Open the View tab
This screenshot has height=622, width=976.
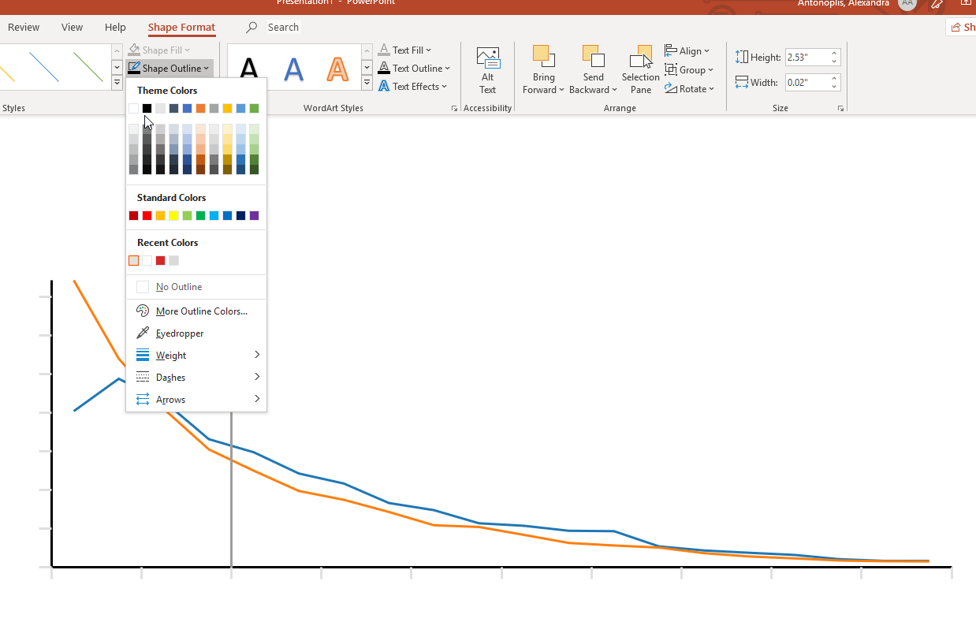72,28
